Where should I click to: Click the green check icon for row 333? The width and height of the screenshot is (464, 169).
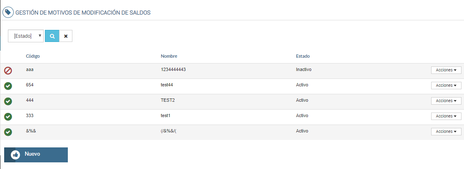click(8, 117)
